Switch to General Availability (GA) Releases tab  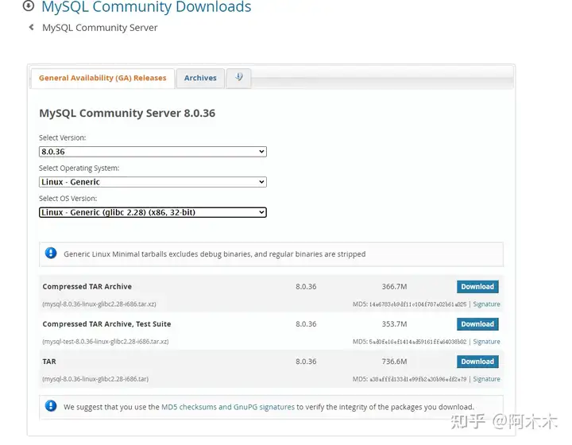pos(102,78)
